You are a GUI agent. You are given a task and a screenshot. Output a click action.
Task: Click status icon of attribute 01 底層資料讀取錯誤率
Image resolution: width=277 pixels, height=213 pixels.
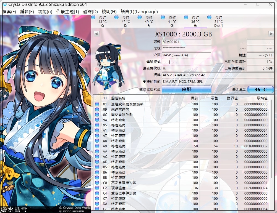[x=97, y=104]
